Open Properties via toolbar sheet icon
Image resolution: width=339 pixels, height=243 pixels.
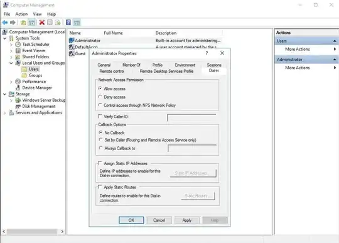tap(50, 23)
